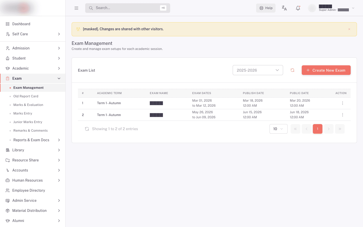Screen dimensions: 363x227
Task: Collapse the Exam menu
Action: tap(33, 78)
